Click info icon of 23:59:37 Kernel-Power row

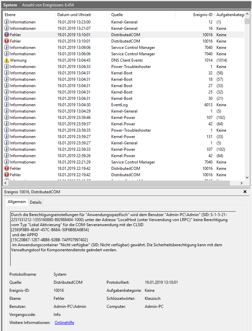pos(7,124)
